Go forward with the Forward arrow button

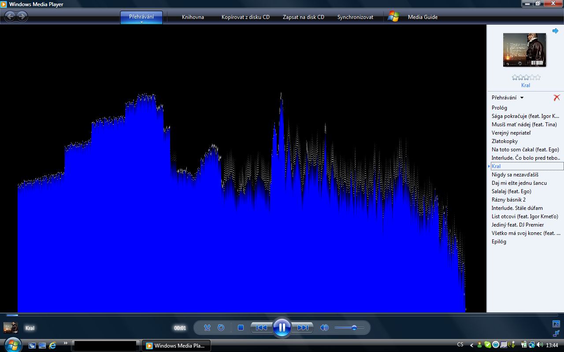tap(22, 17)
